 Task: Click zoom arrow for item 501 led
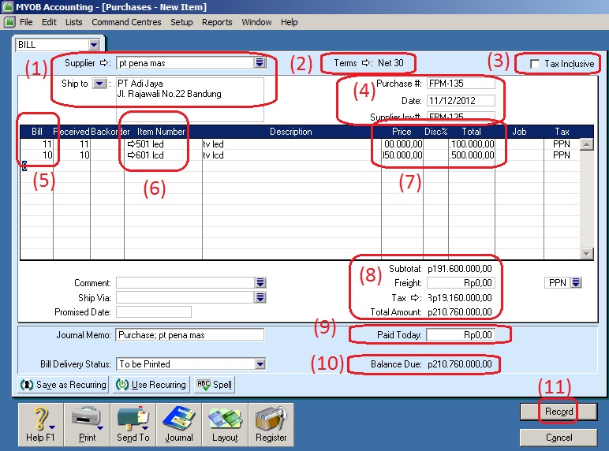pyautogui.click(x=131, y=144)
